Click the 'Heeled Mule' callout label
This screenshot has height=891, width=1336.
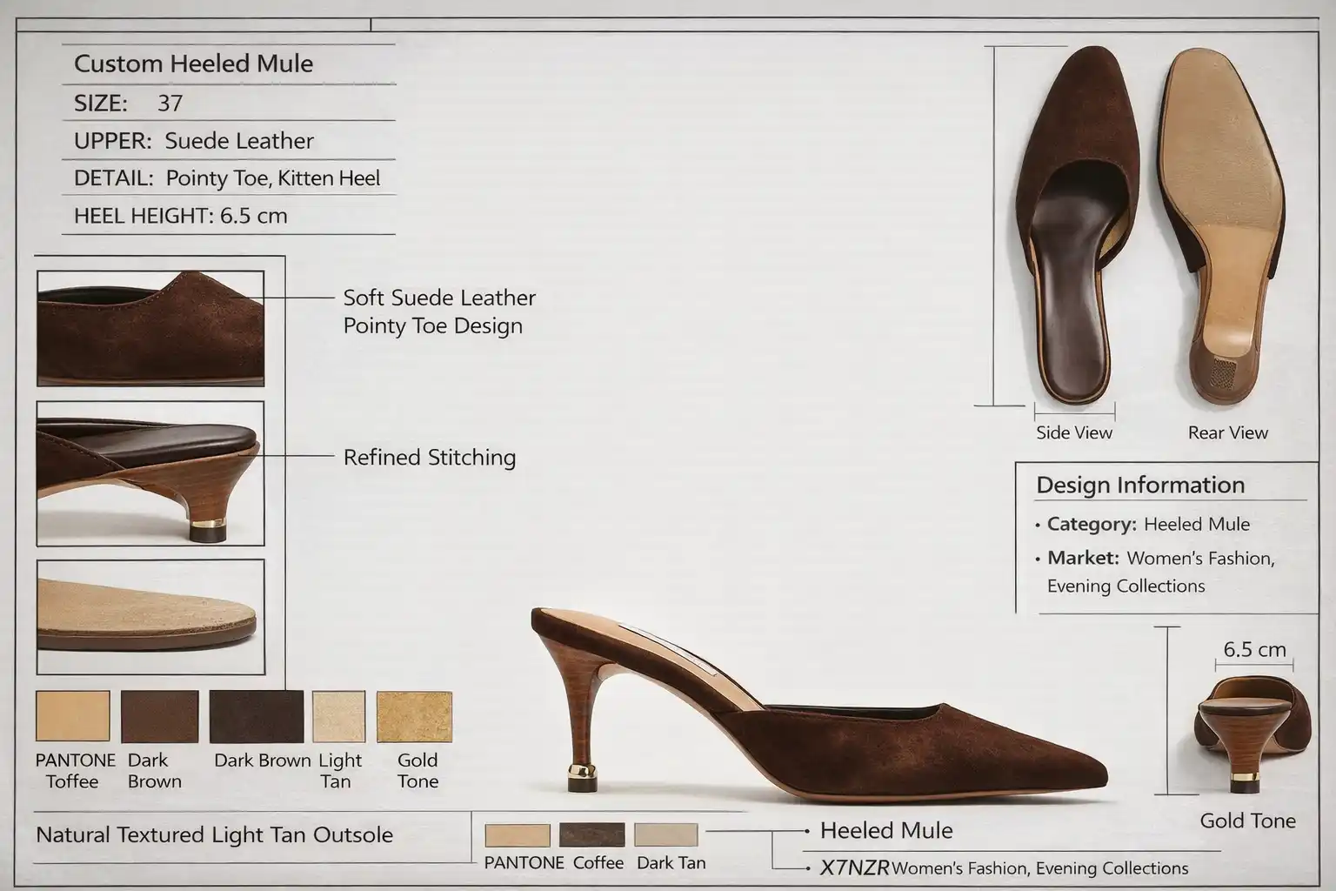[x=886, y=831]
